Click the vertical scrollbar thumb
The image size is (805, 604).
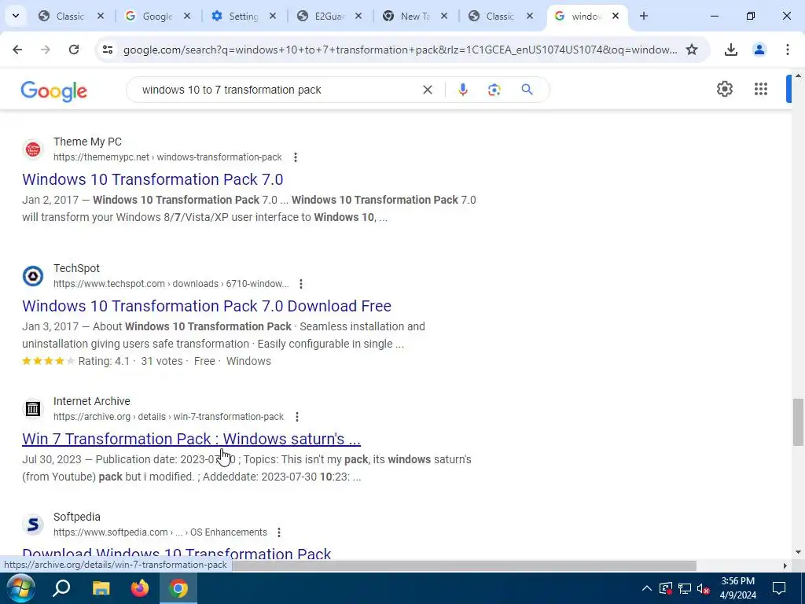coord(799,422)
